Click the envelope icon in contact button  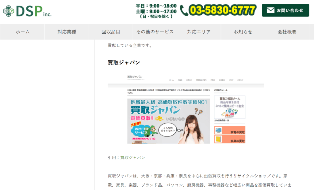coord(270,10)
